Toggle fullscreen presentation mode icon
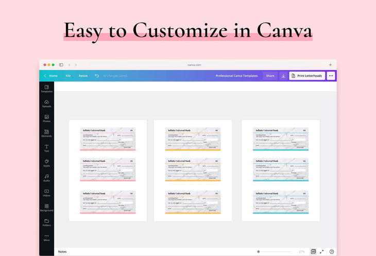376x256 pixels. coord(322,251)
